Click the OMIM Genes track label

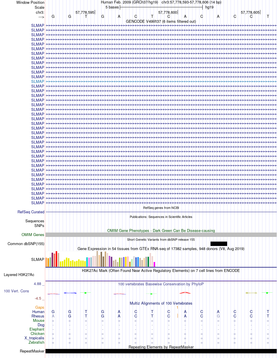pyautogui.click(x=33, y=235)
